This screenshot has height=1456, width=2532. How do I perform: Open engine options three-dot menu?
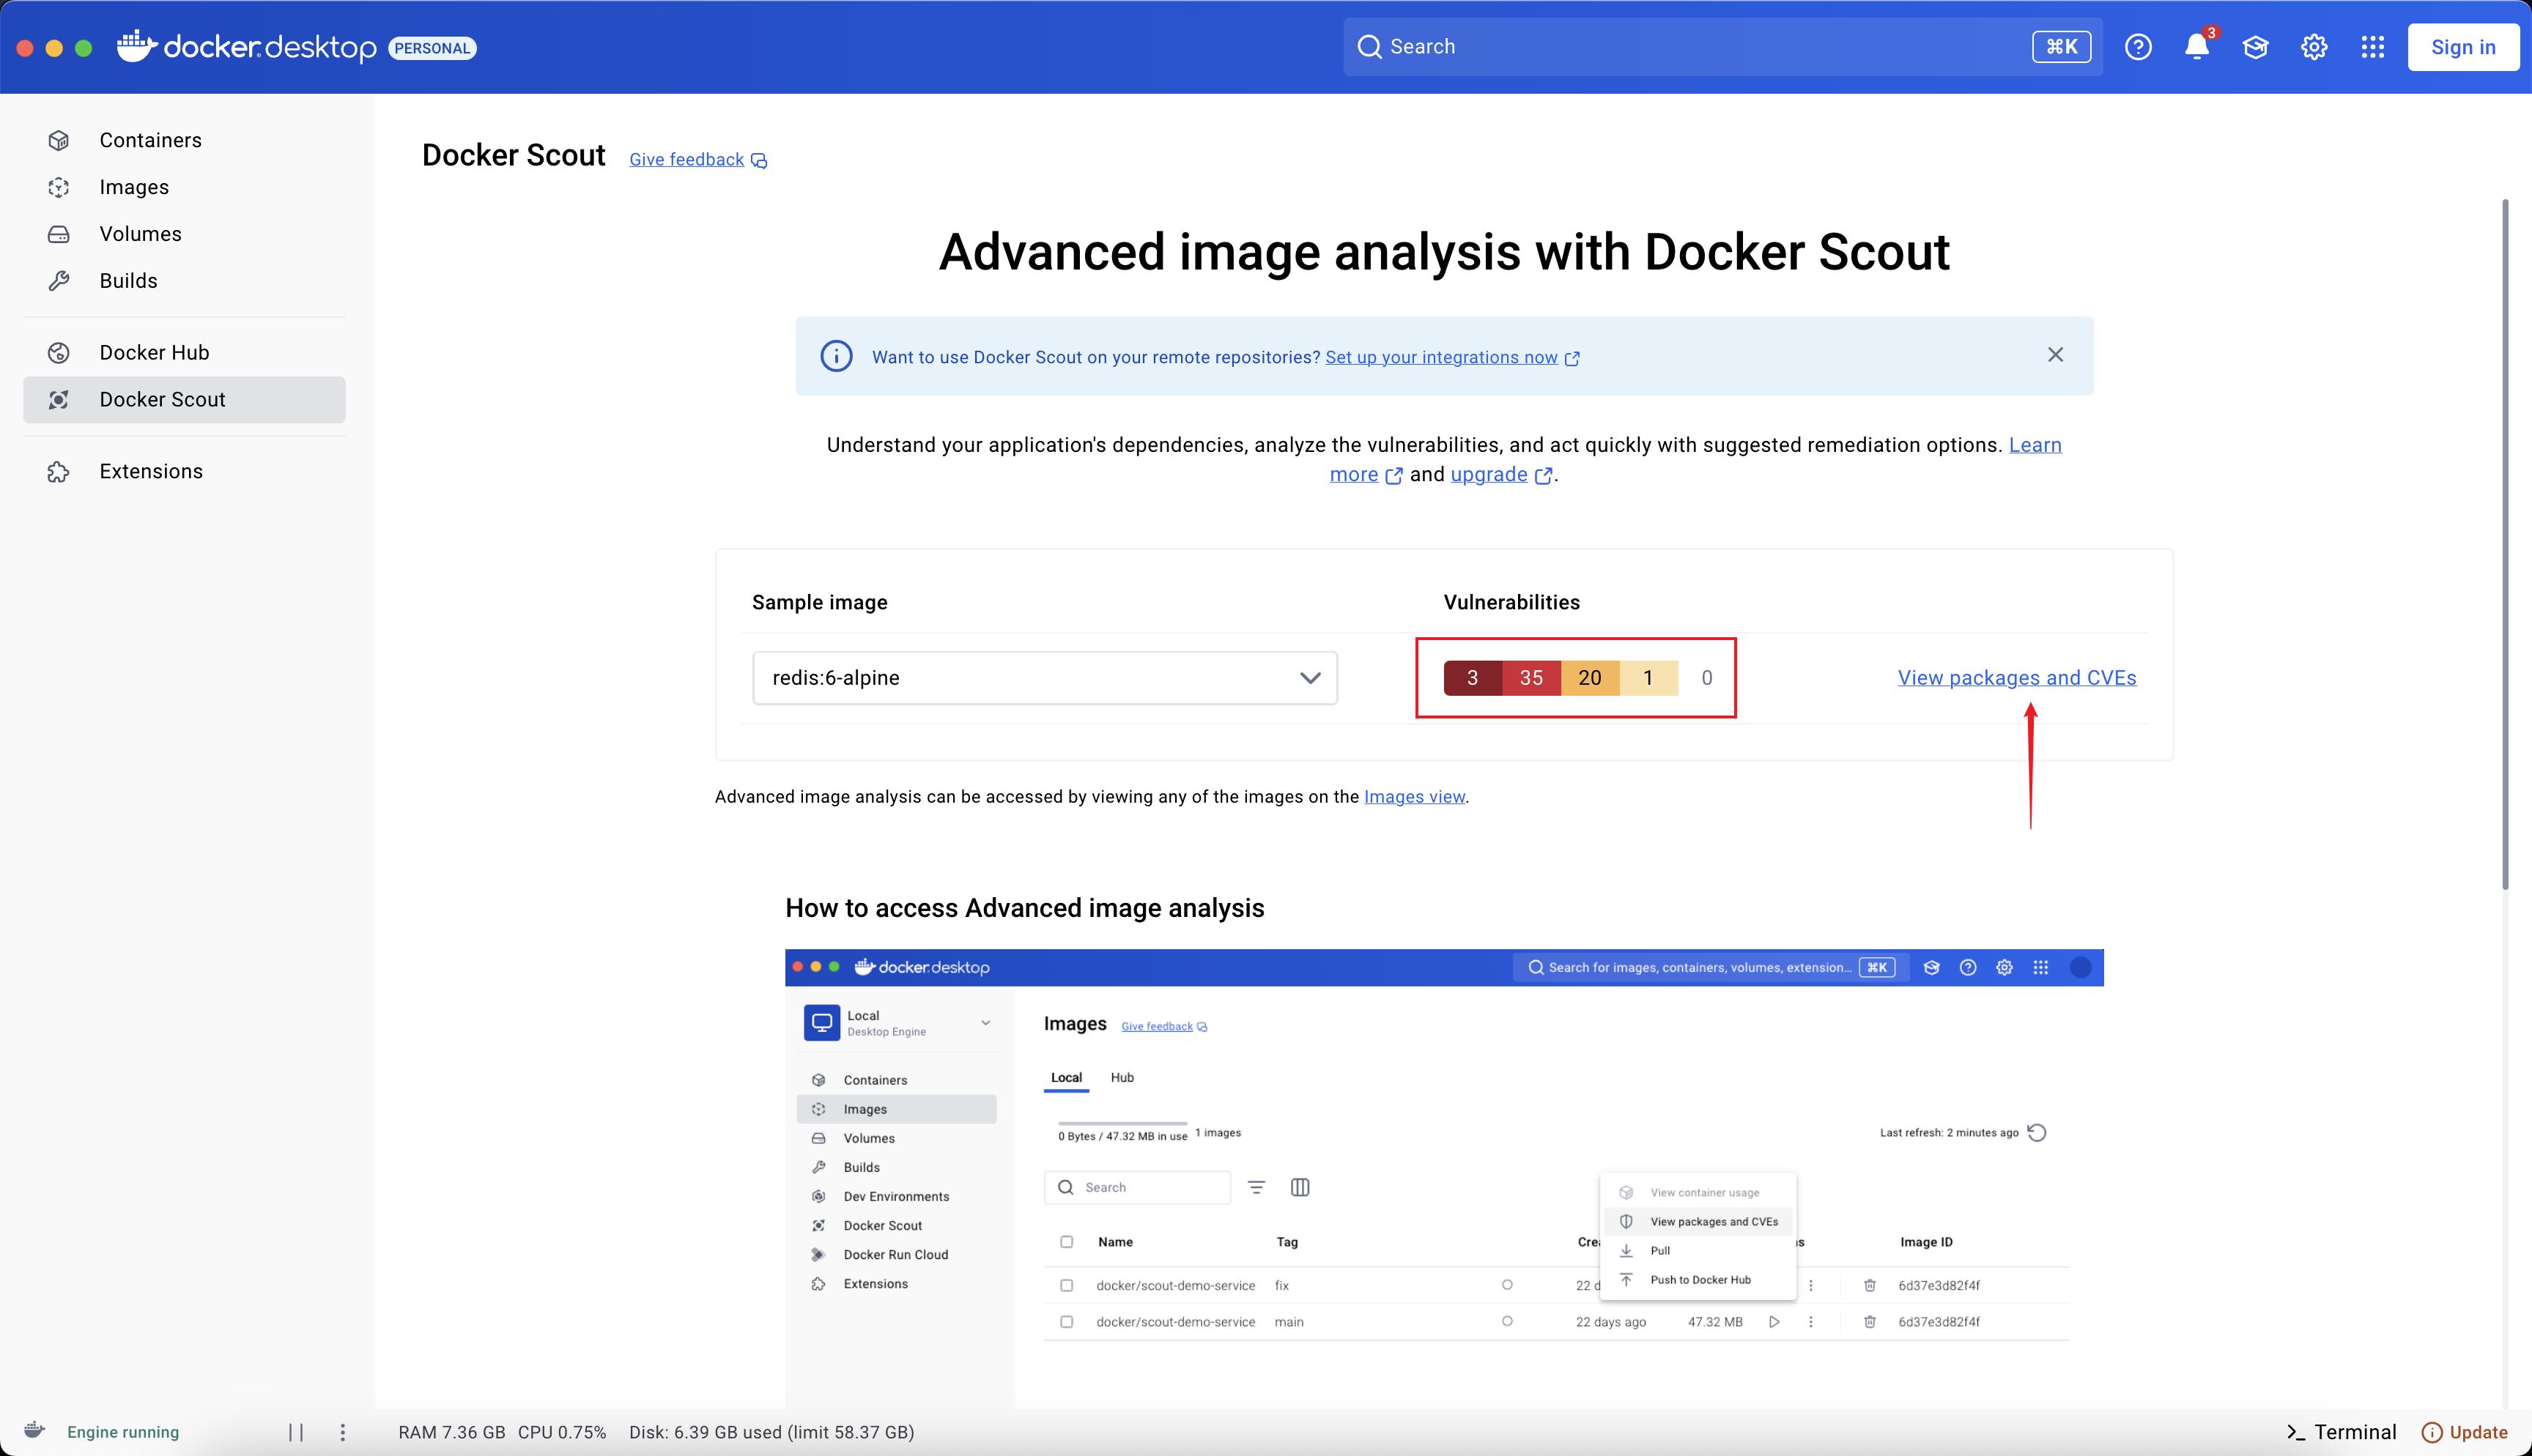pos(343,1432)
